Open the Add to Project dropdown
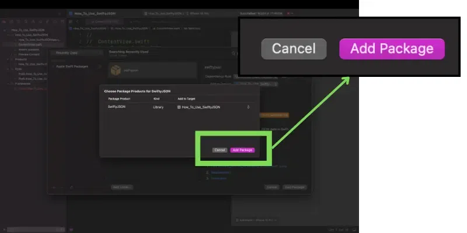The height and width of the screenshot is (233, 467). (256, 84)
